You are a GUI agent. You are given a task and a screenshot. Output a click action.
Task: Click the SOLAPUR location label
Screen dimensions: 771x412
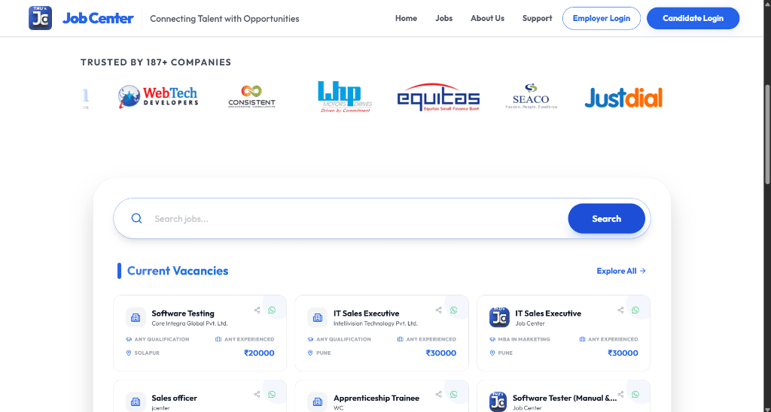coord(147,353)
